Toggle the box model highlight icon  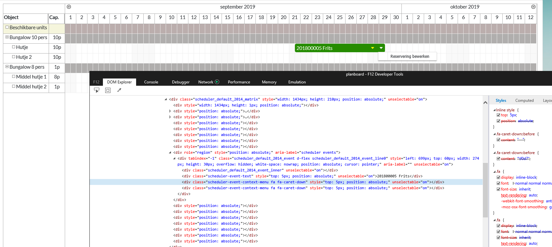[108, 90]
